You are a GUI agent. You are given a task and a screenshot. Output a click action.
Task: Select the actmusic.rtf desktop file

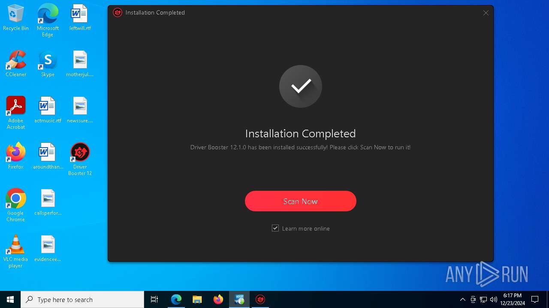(48, 110)
